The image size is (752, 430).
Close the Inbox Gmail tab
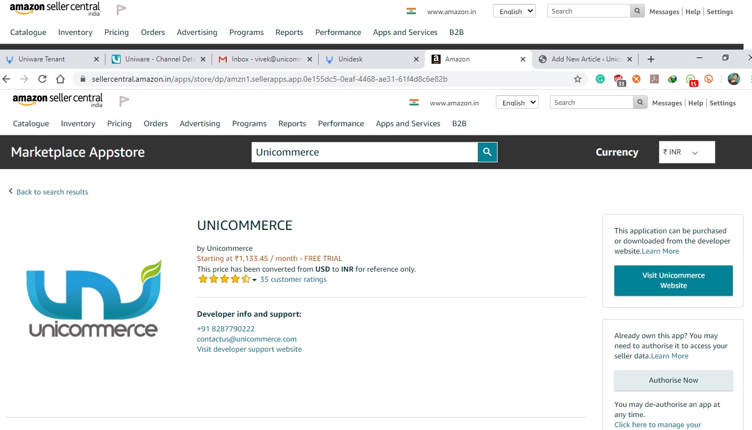coord(309,59)
